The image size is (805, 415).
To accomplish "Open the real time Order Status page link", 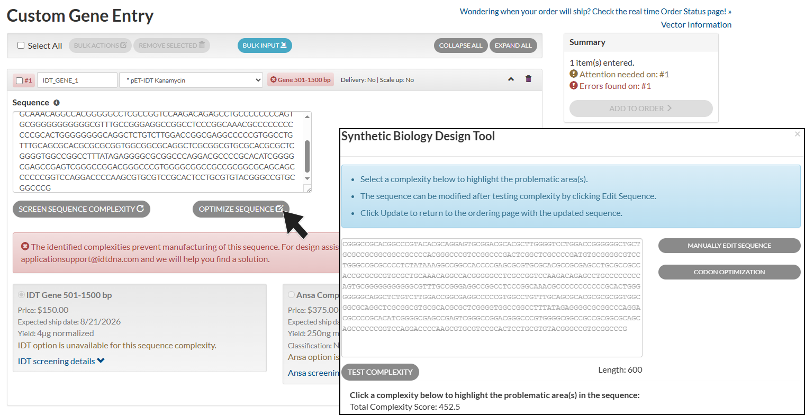I will (595, 11).
